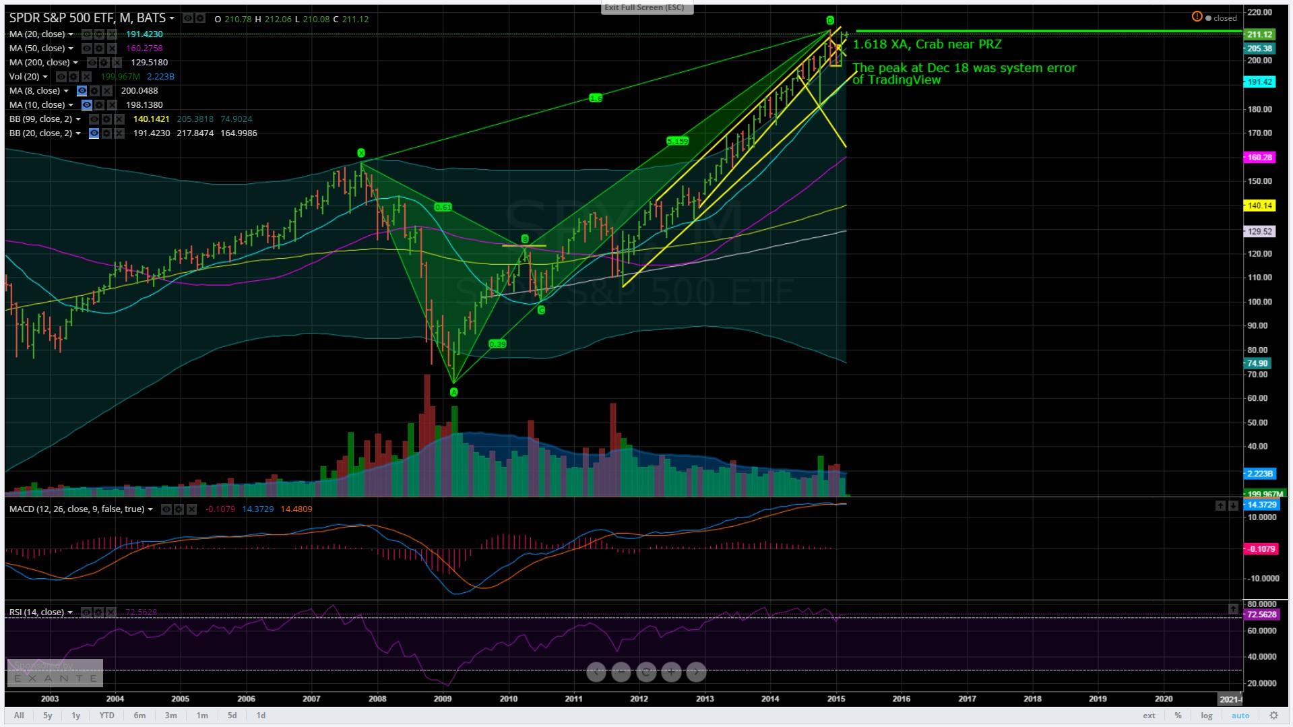Screen dimensions: 1293x727
Task: Open settings gear for BB (20, close, 2)
Action: pos(106,133)
